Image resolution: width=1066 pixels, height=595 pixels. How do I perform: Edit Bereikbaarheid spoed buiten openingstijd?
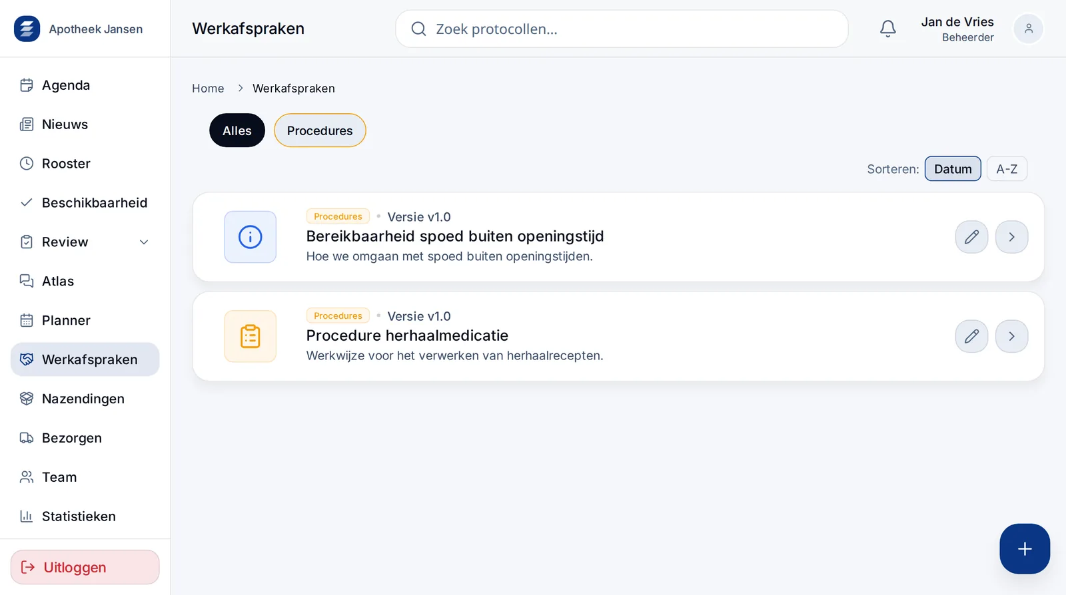(x=971, y=237)
